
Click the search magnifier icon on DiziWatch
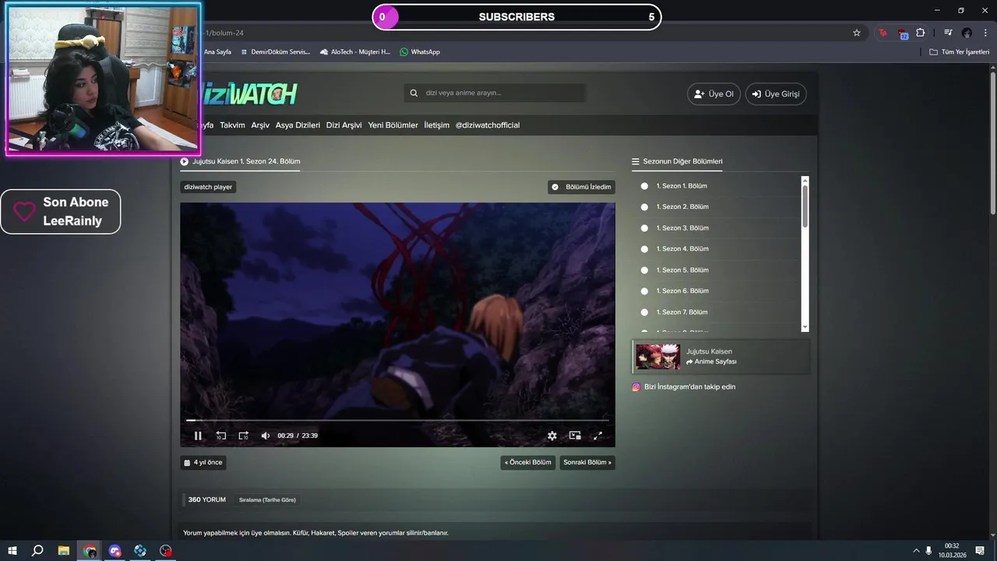414,93
